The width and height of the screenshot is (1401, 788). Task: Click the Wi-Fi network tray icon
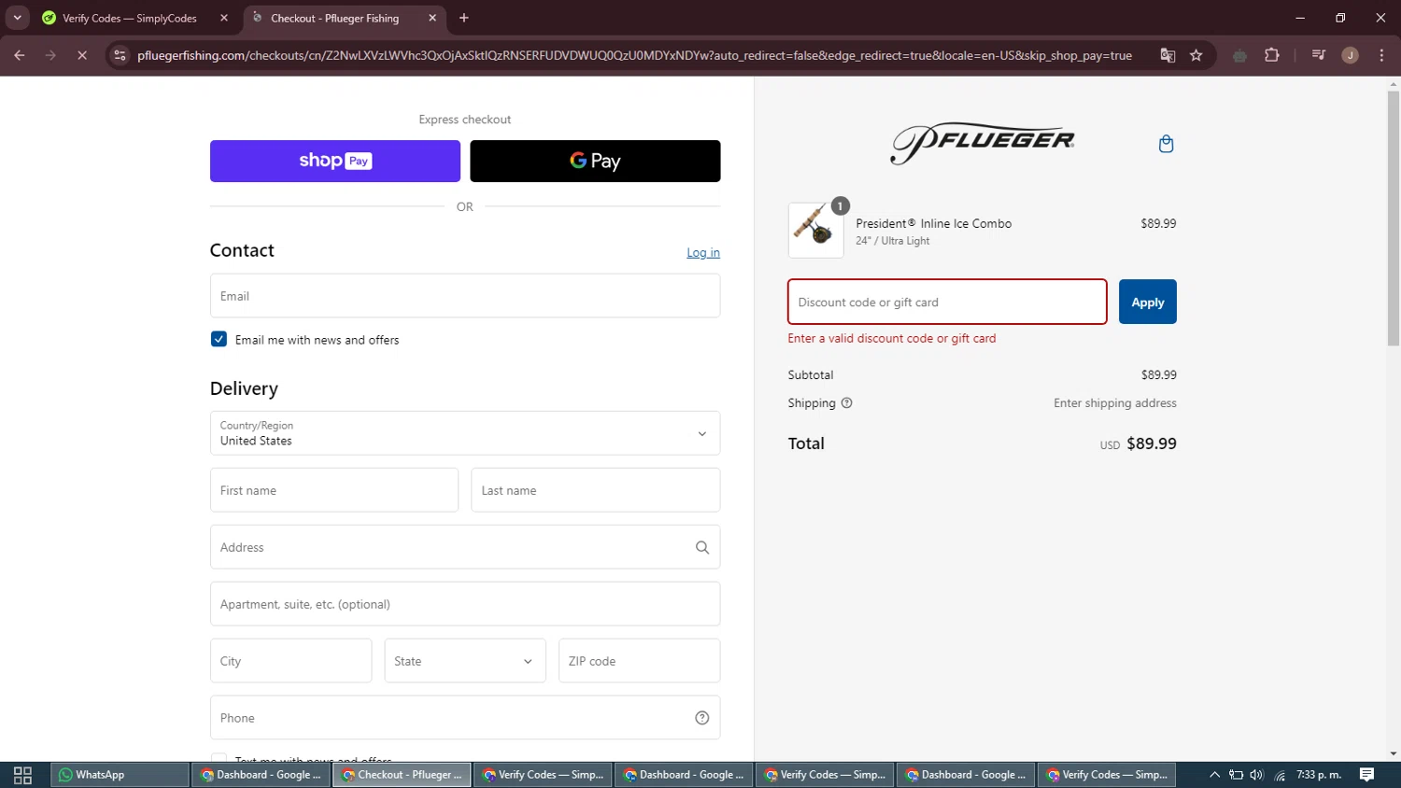[1280, 775]
